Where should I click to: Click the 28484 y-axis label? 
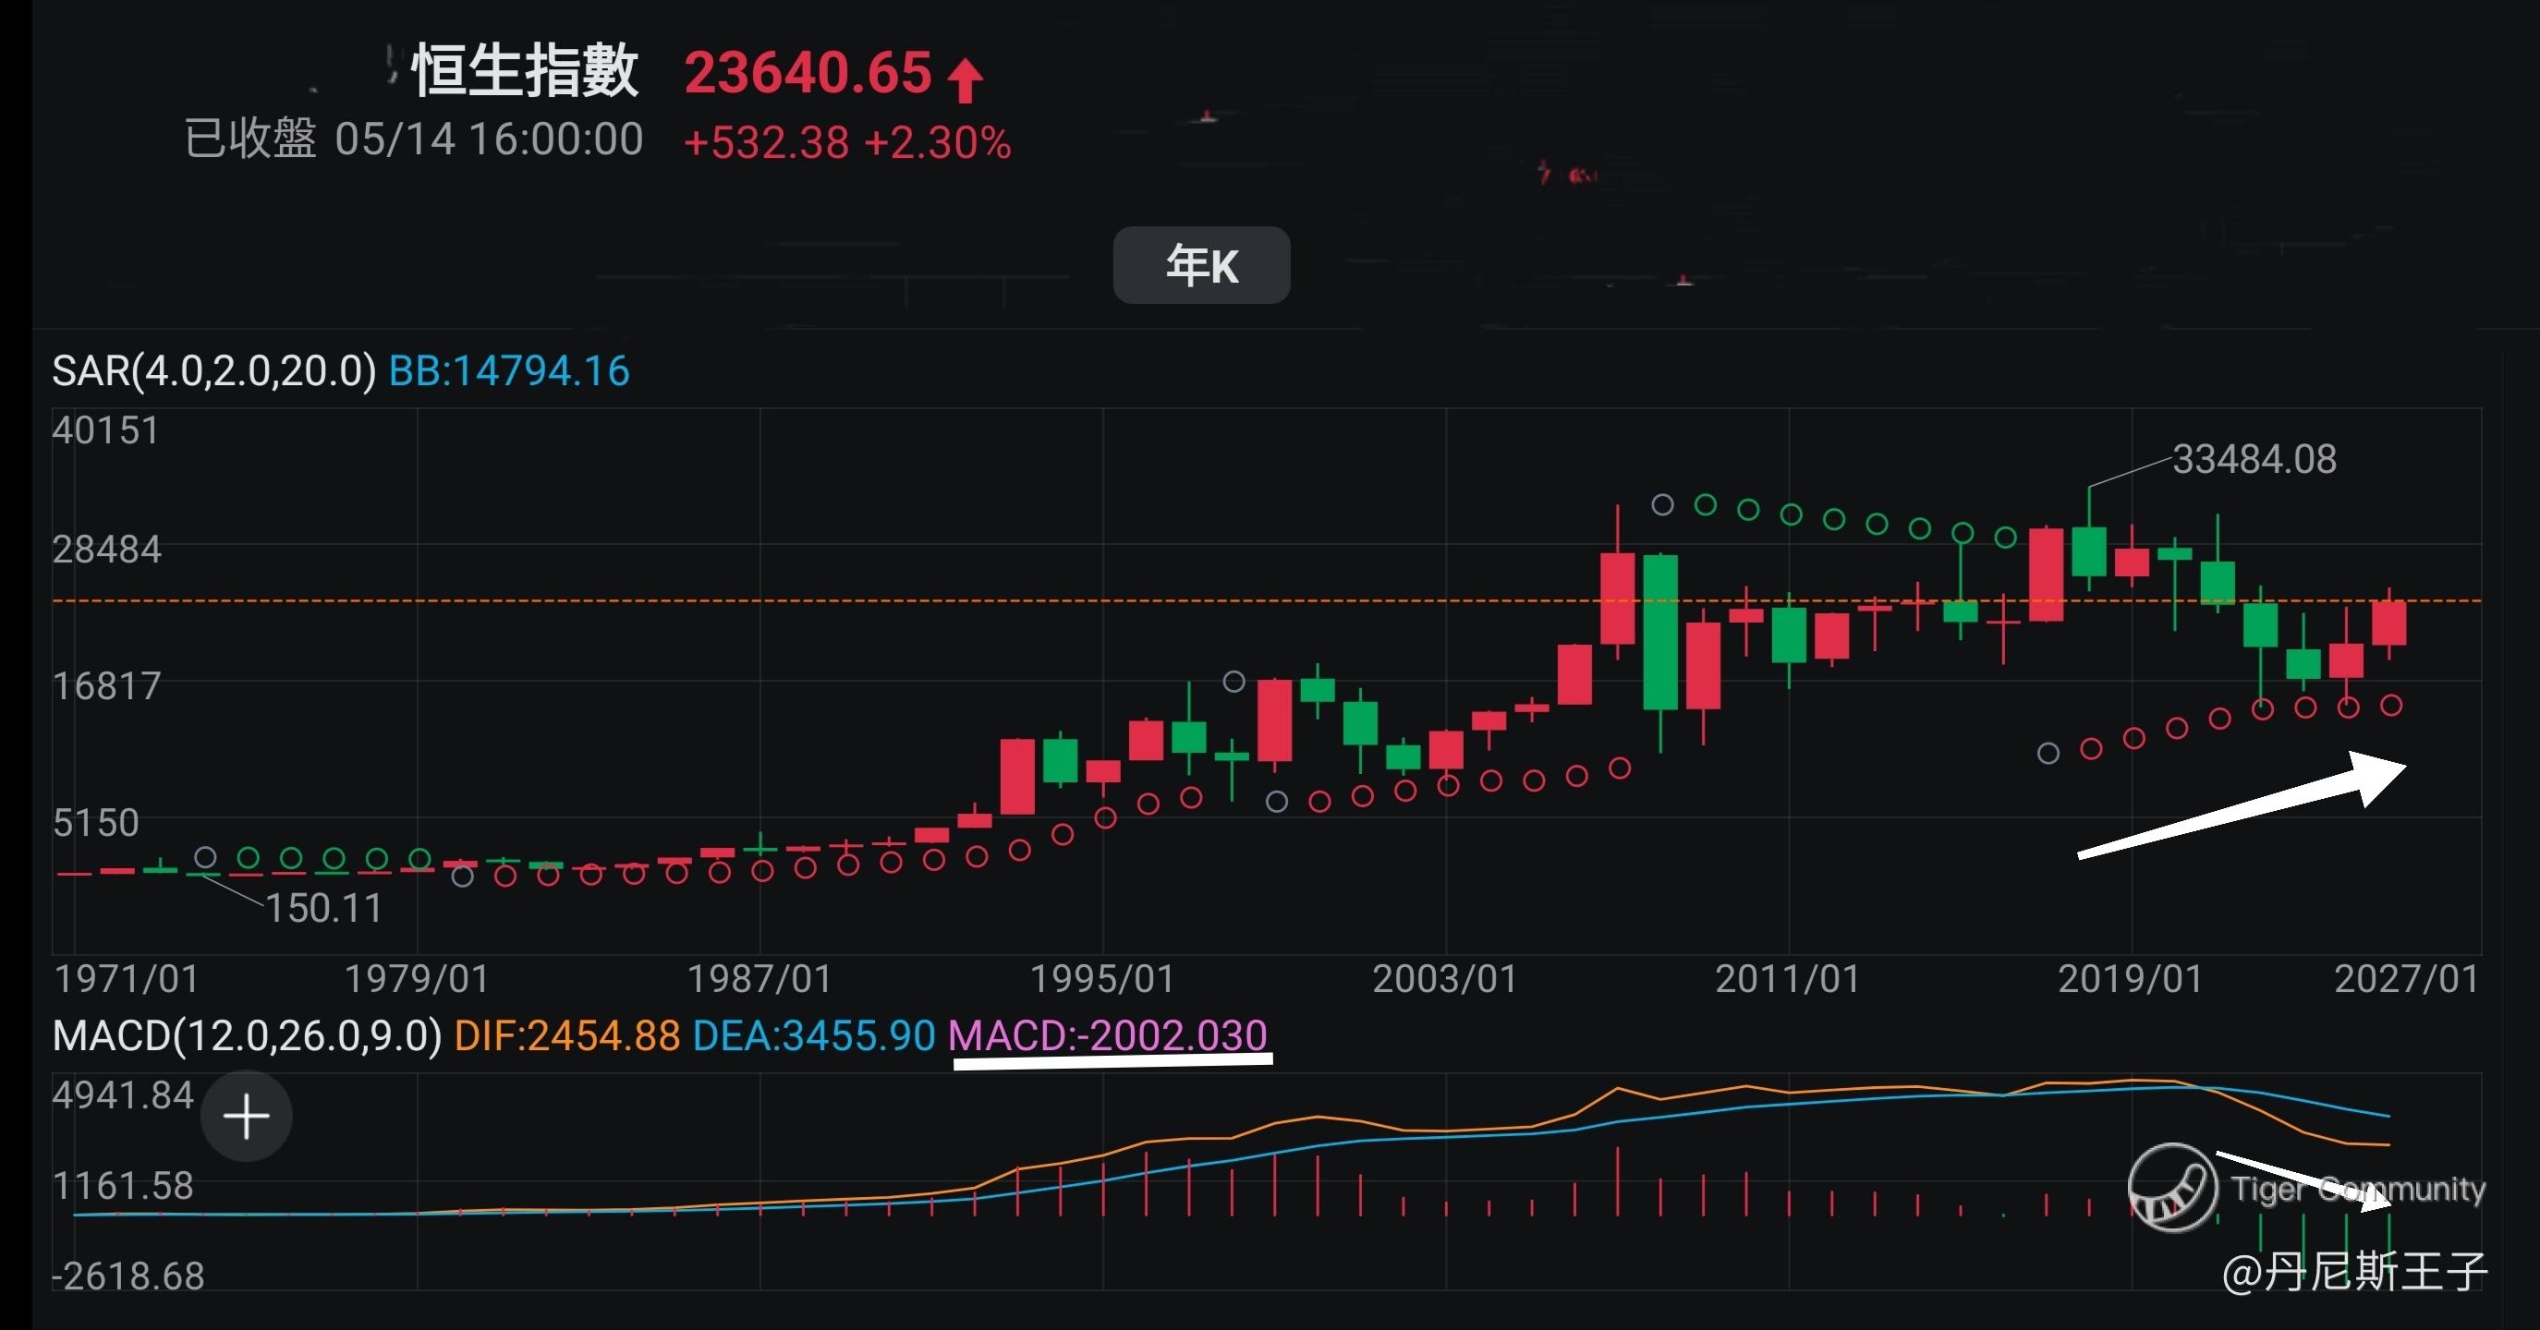106,550
